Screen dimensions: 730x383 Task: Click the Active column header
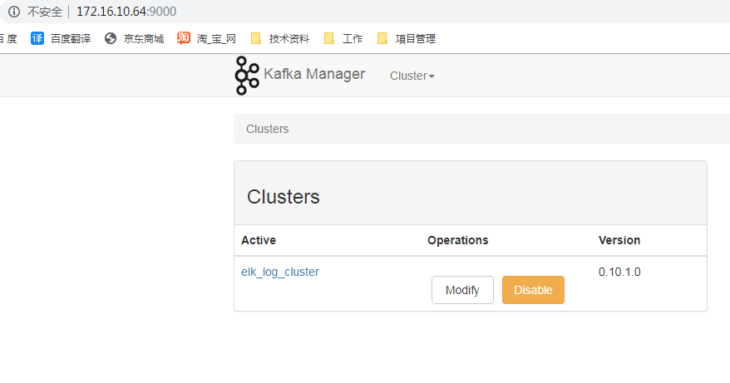point(259,240)
